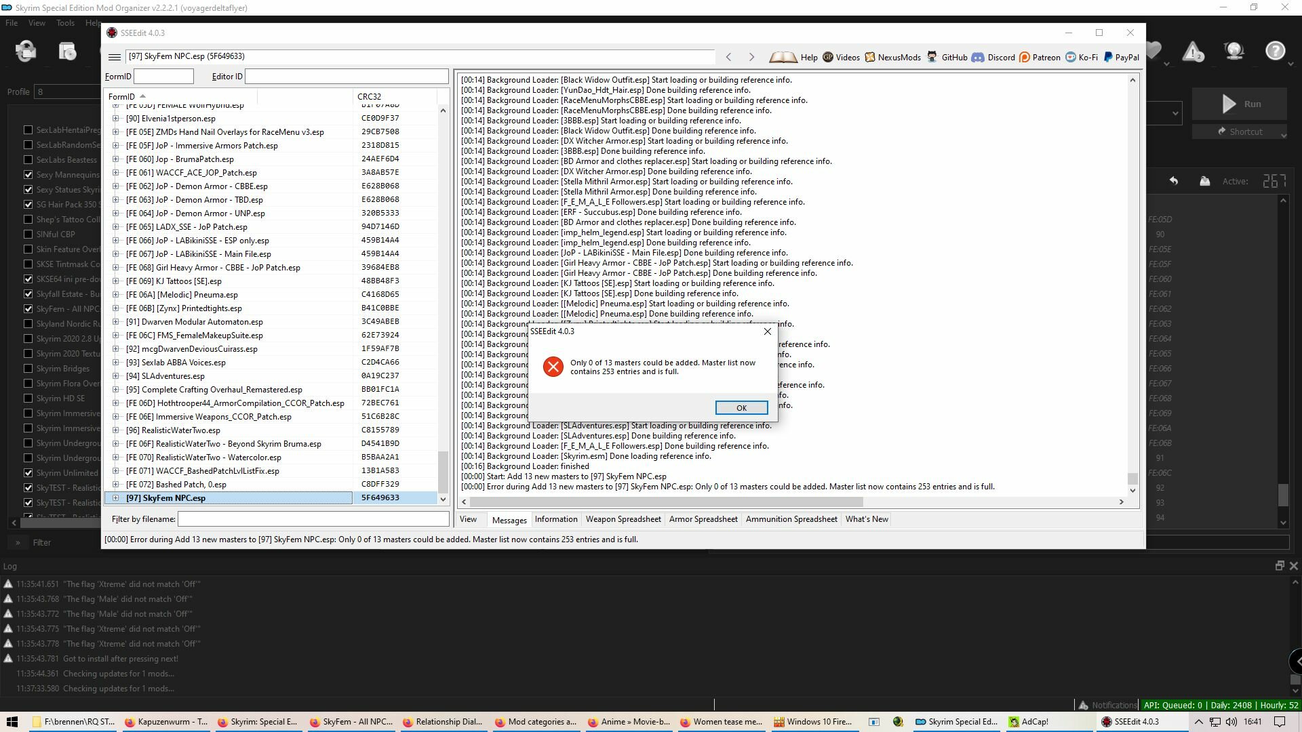The image size is (1302, 732).
Task: Open the Ko-Fi link
Action: point(1082,58)
